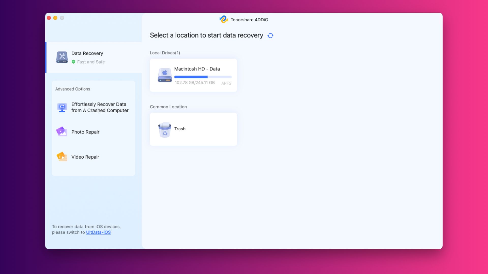
Task: Click the Tenorshare 4DDiG logo icon
Action: (224, 20)
